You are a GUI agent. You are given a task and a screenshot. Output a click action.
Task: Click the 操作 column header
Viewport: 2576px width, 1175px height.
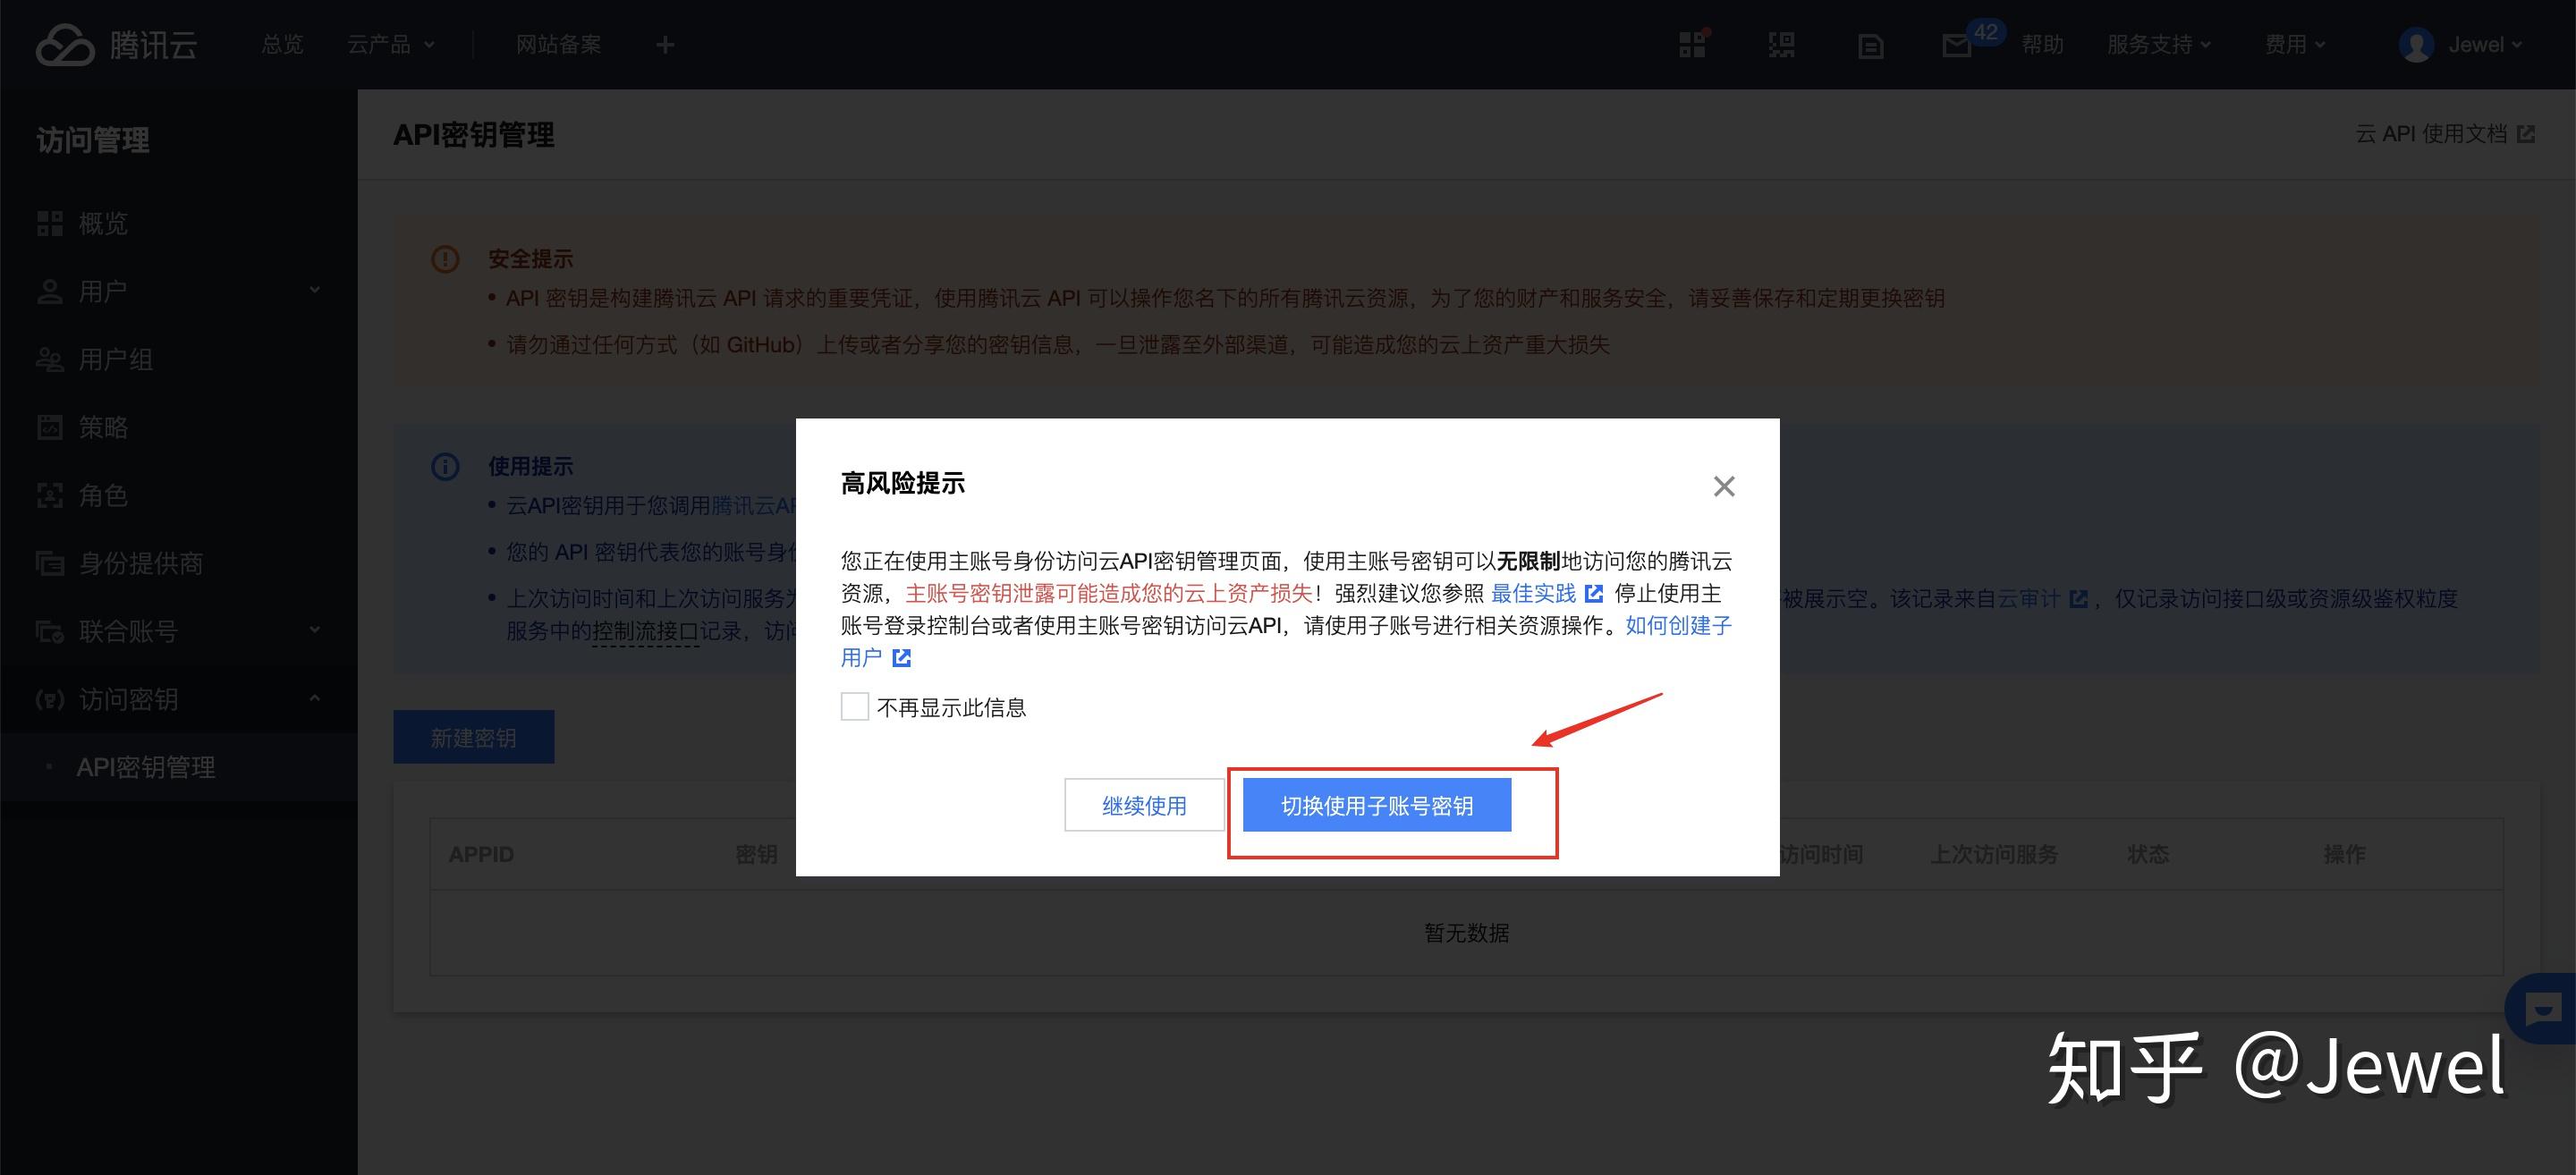pos(2344,854)
